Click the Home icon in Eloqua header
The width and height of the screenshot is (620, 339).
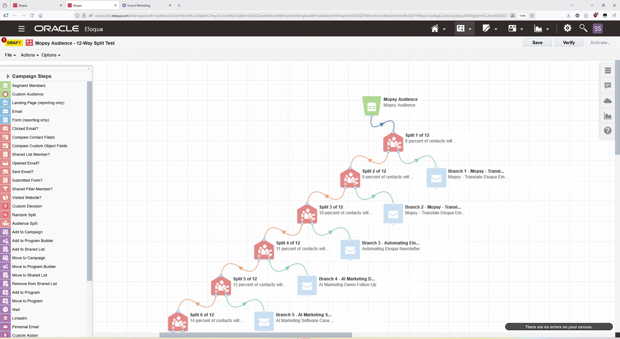coord(435,29)
